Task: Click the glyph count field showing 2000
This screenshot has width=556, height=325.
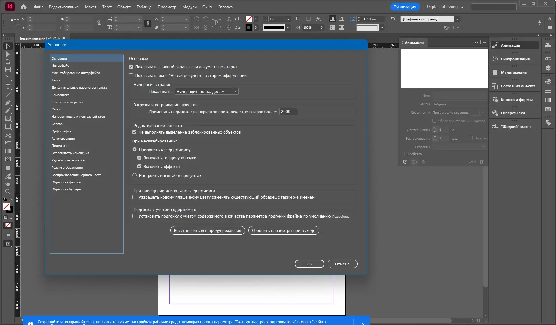Action: point(289,112)
